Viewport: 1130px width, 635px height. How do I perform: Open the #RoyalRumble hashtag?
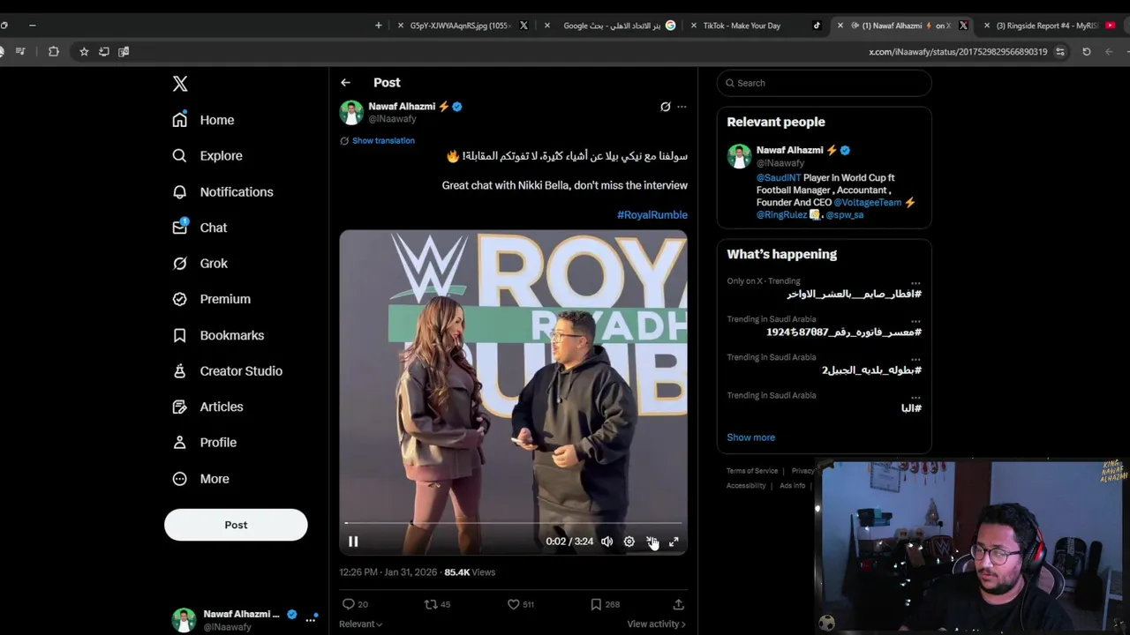[652, 214]
